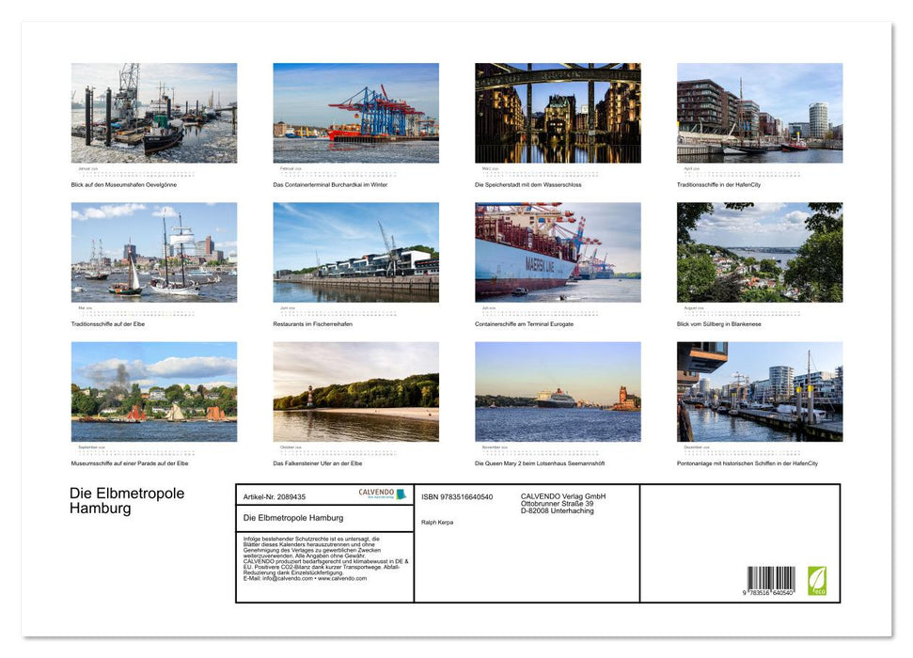Open the Restaurants im Fischereihafen photo
This screenshot has height=658, width=913.
click(356, 251)
